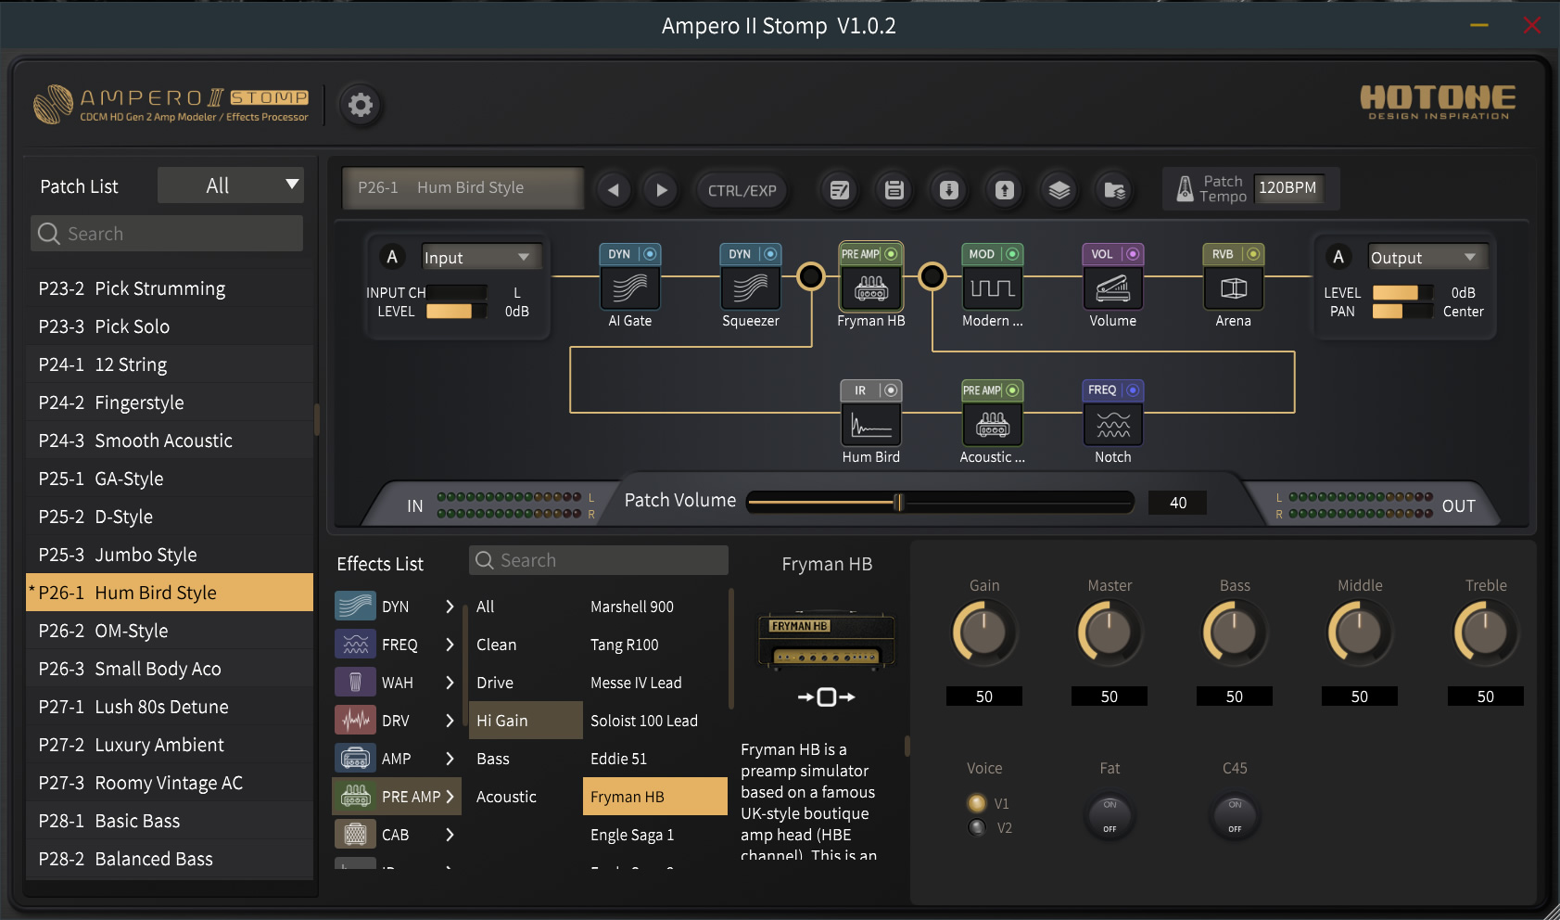Open the Output selector dropdown
The height and width of the screenshot is (920, 1560).
tap(1427, 257)
